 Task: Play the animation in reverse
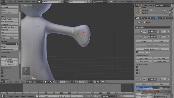click(92, 96)
